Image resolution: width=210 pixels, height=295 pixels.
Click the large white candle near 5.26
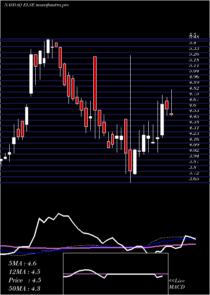tap(31, 74)
